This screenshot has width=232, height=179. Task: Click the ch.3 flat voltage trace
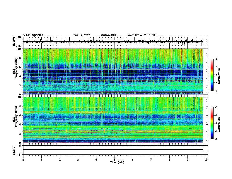(113, 150)
